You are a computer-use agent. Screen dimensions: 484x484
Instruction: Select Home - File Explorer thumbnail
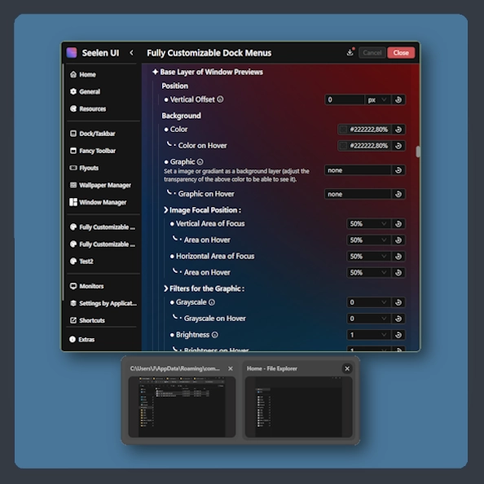(298, 407)
